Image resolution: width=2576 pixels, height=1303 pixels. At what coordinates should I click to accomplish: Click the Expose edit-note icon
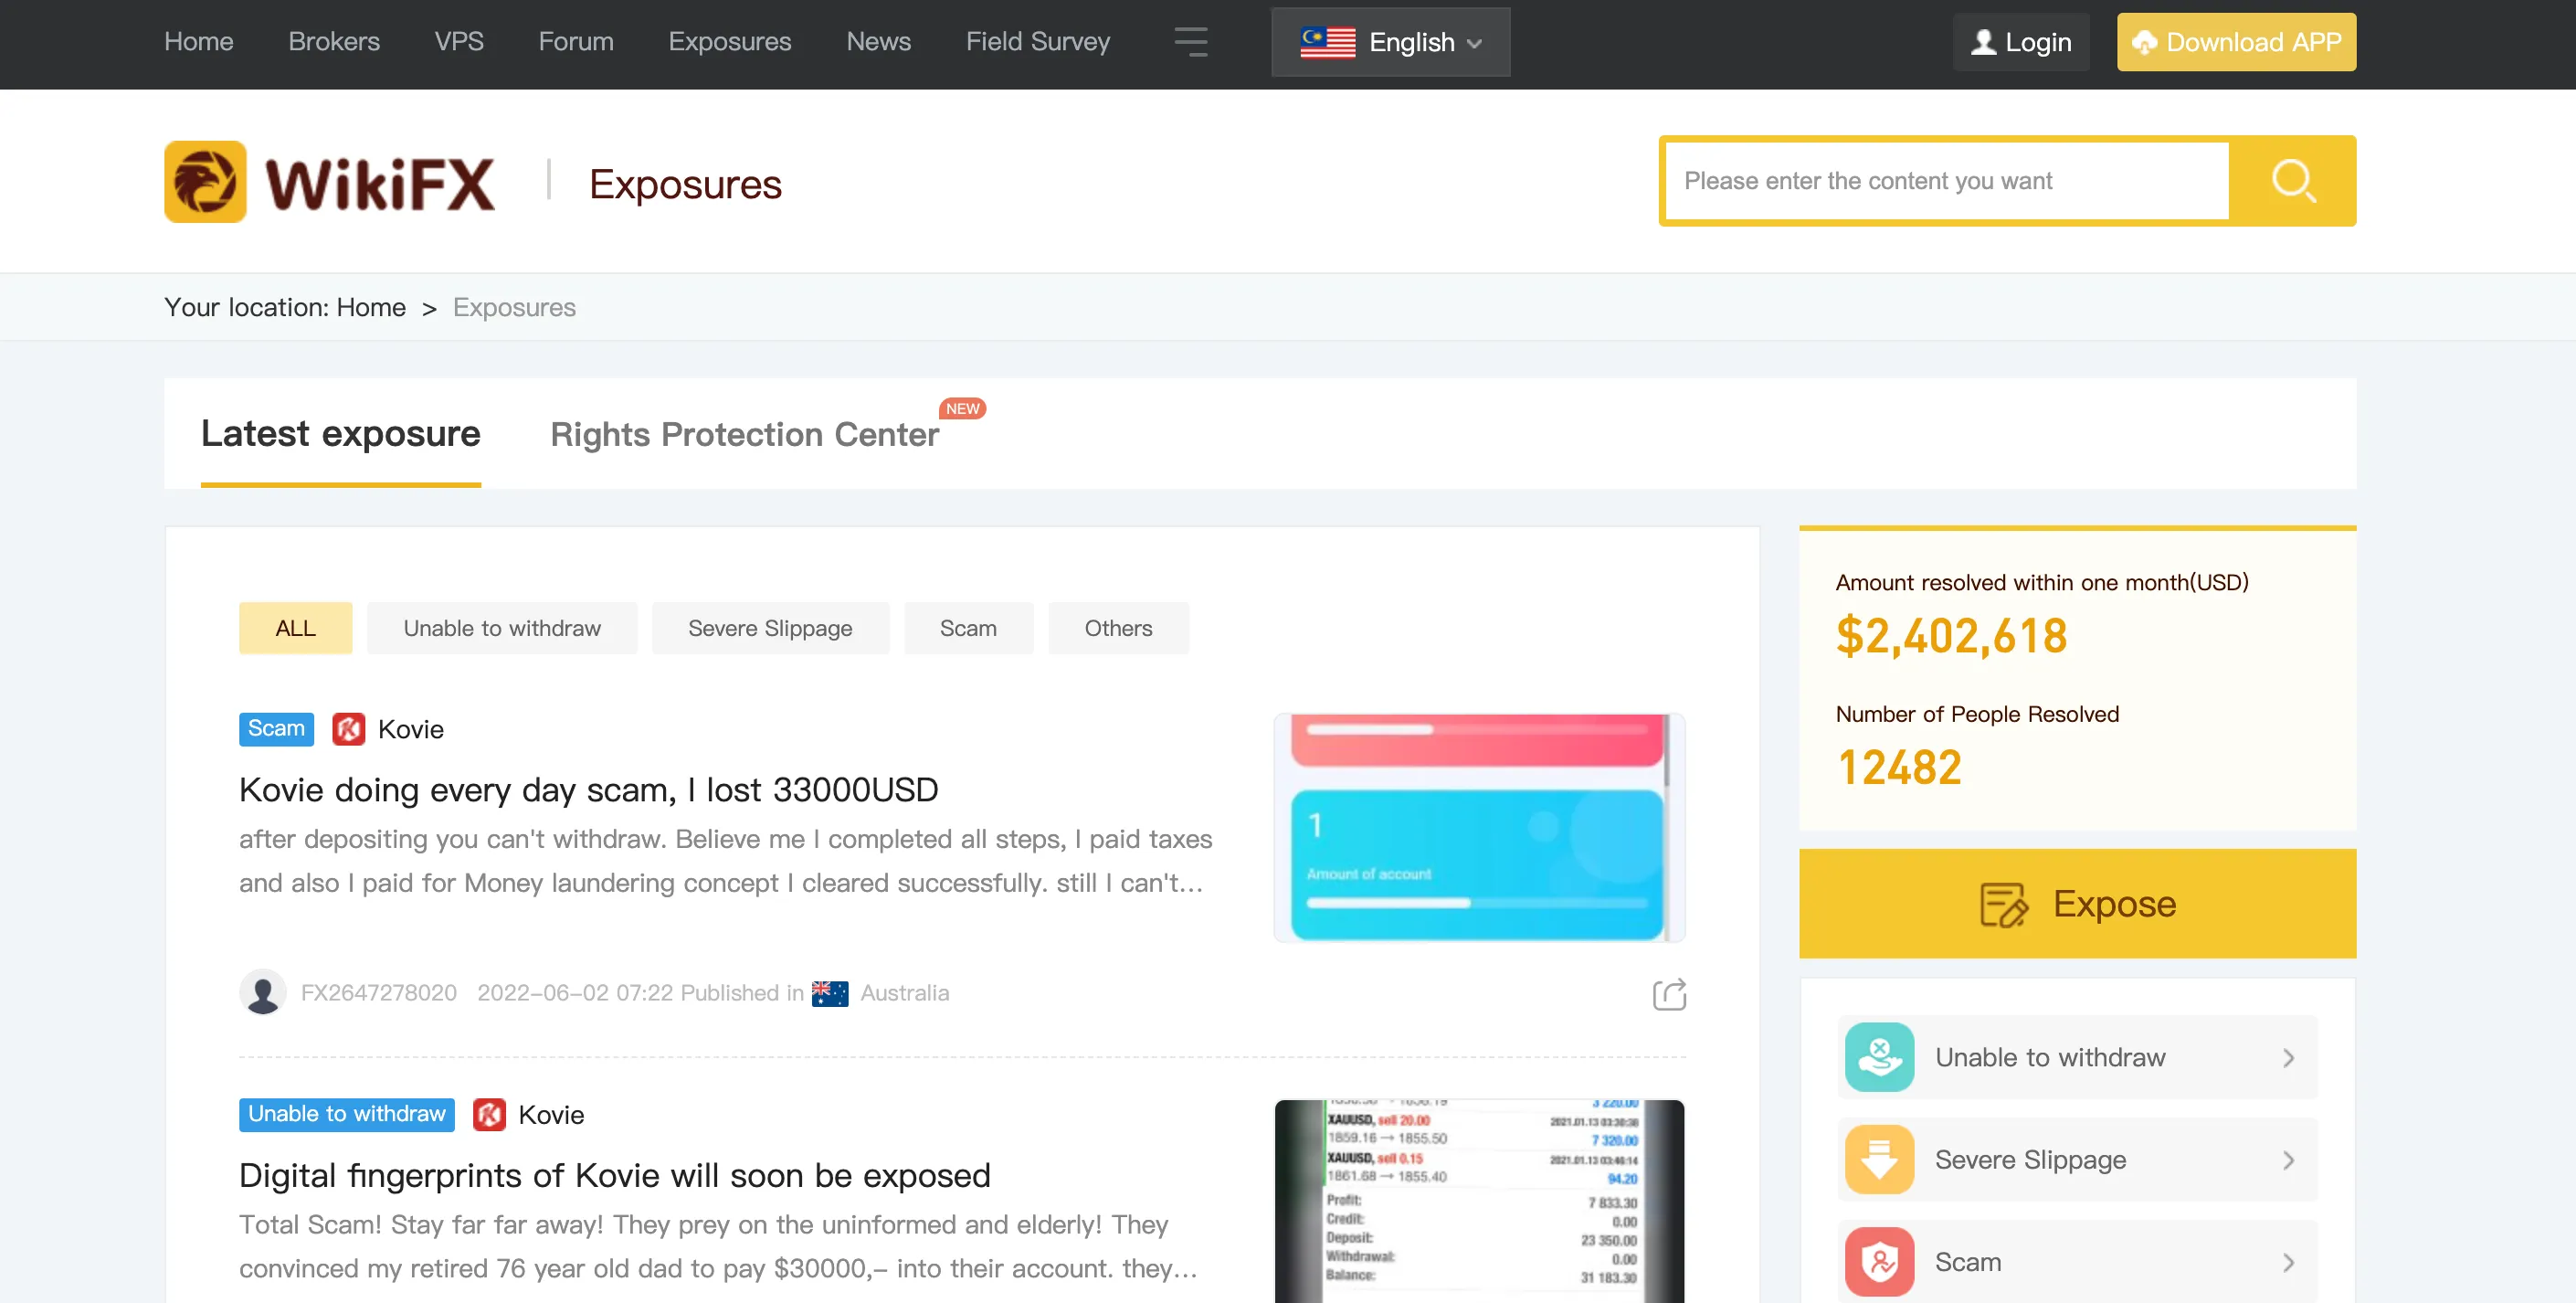click(x=2003, y=905)
